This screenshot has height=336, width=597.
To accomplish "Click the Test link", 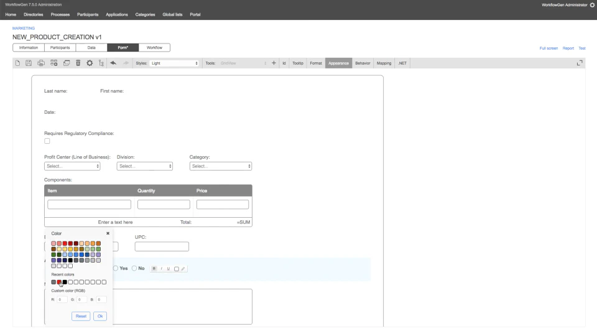I will 582,49.
